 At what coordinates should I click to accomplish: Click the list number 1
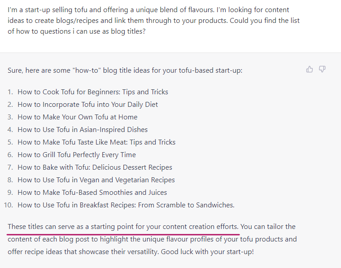pyautogui.click(x=10, y=92)
